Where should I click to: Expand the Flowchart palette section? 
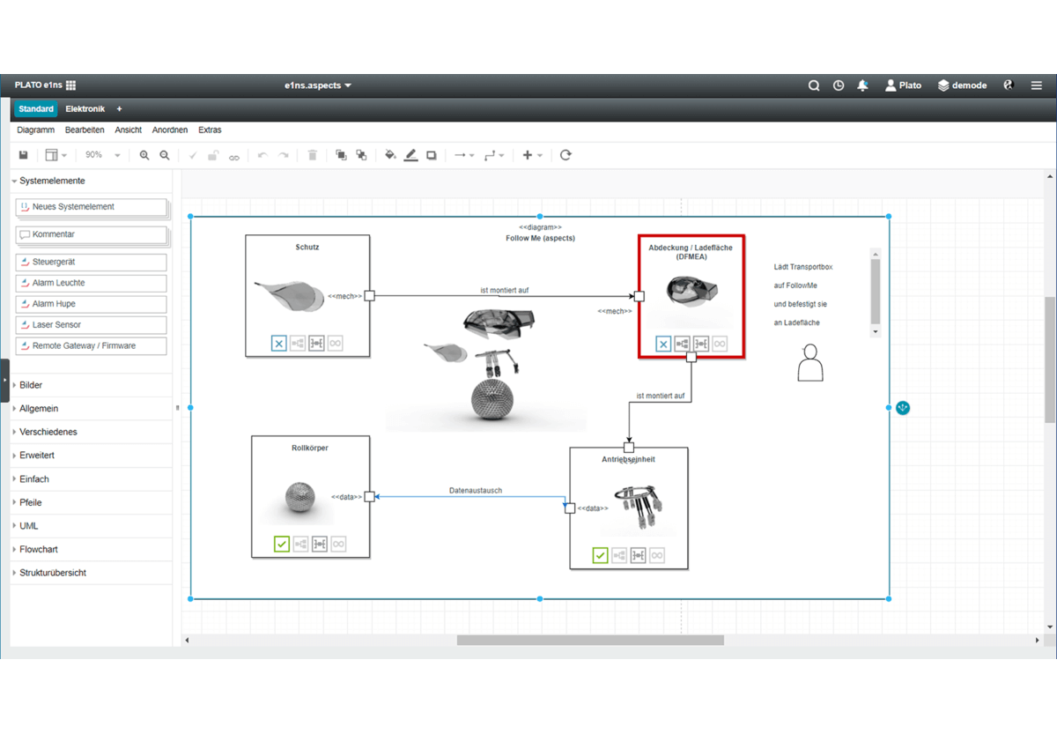(38, 549)
